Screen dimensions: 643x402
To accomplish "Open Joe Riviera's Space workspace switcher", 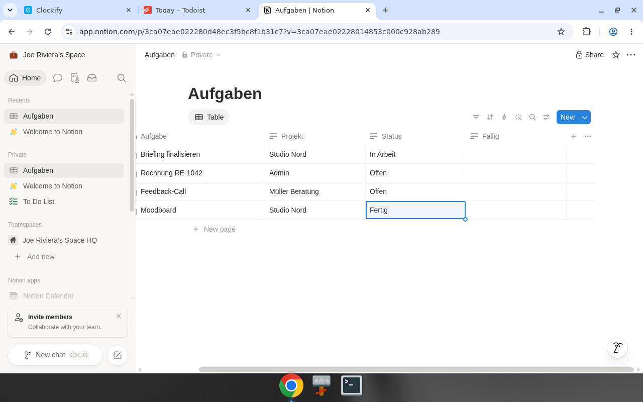I will point(47,55).
